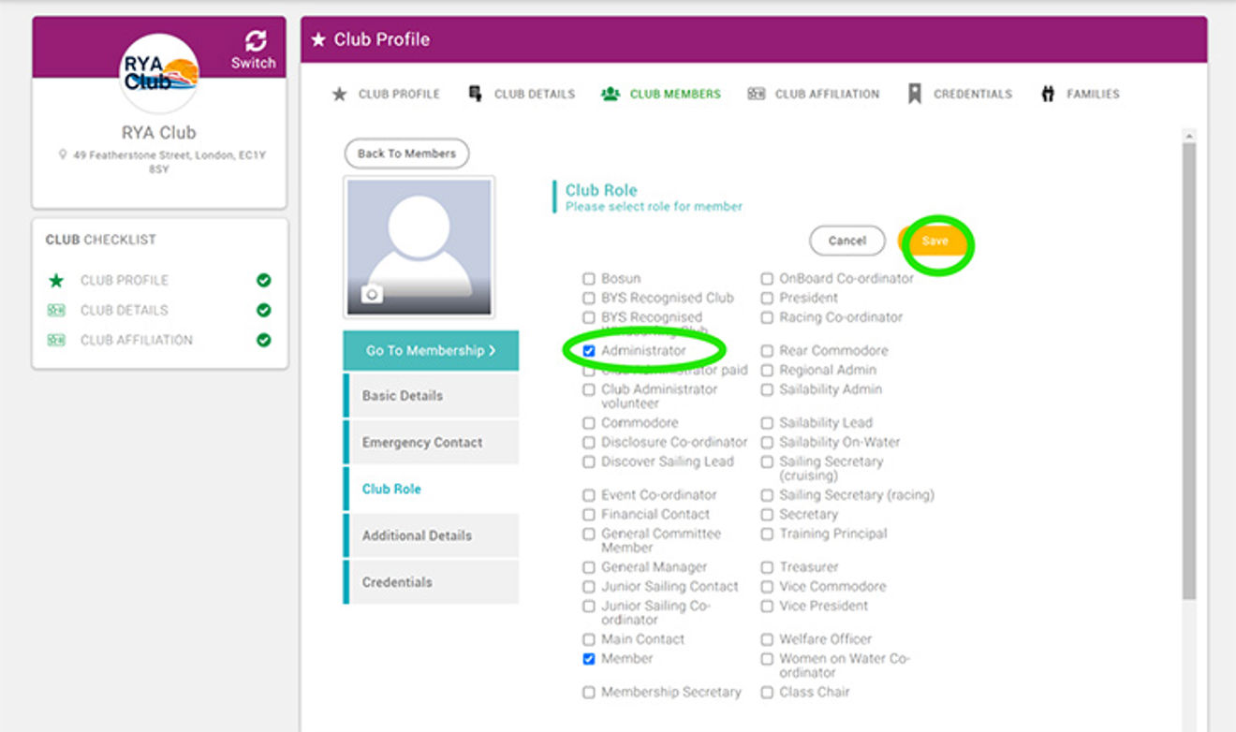Click the camera icon on profile photo

point(372,295)
